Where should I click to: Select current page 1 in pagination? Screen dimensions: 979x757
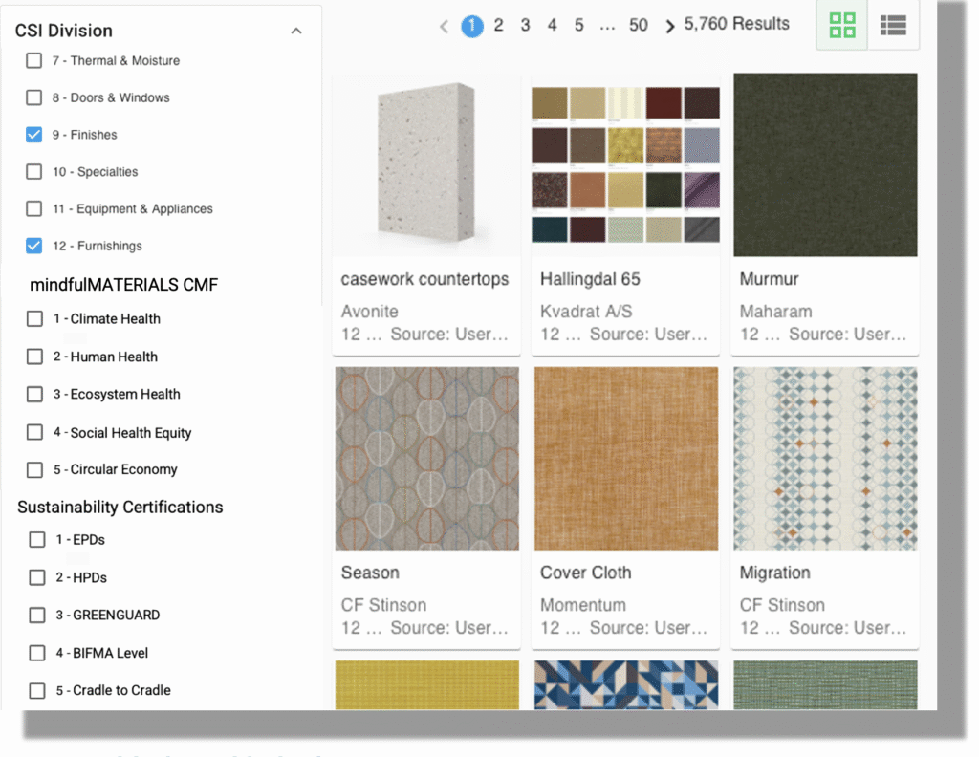coord(472,26)
